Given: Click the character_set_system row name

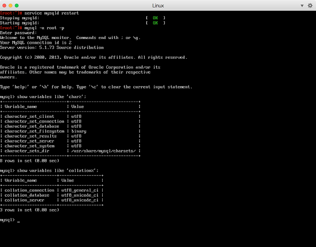Looking at the screenshot, I should point(29,146).
